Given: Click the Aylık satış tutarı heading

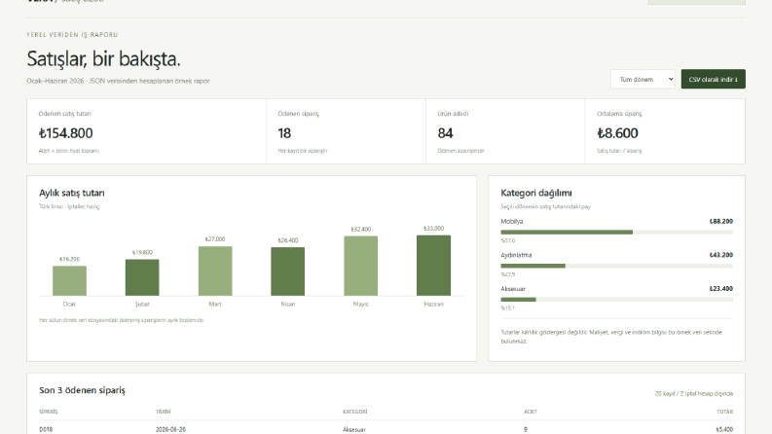Looking at the screenshot, I should coord(71,193).
